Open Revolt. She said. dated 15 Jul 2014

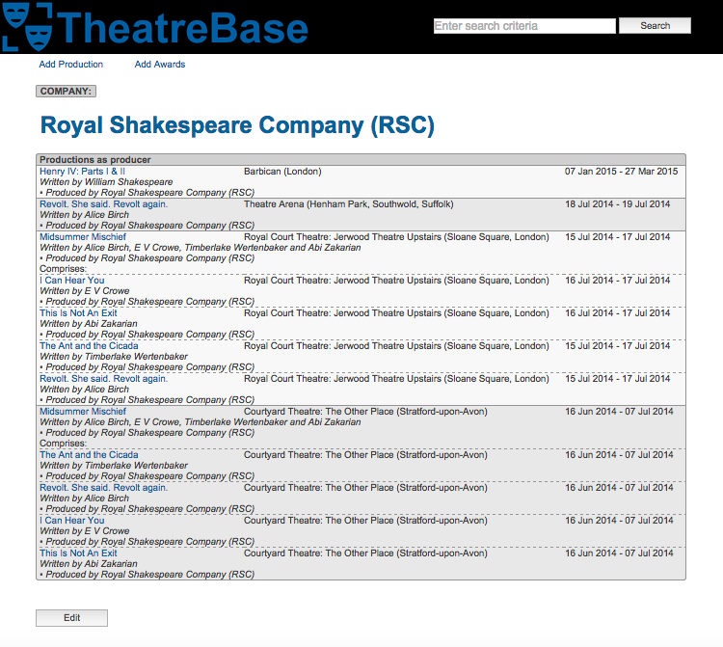coord(104,379)
